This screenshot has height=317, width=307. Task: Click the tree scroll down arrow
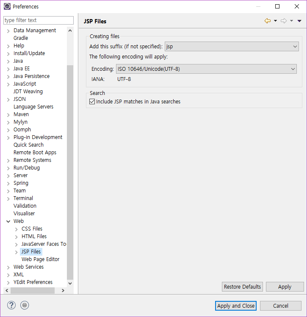[70, 283]
